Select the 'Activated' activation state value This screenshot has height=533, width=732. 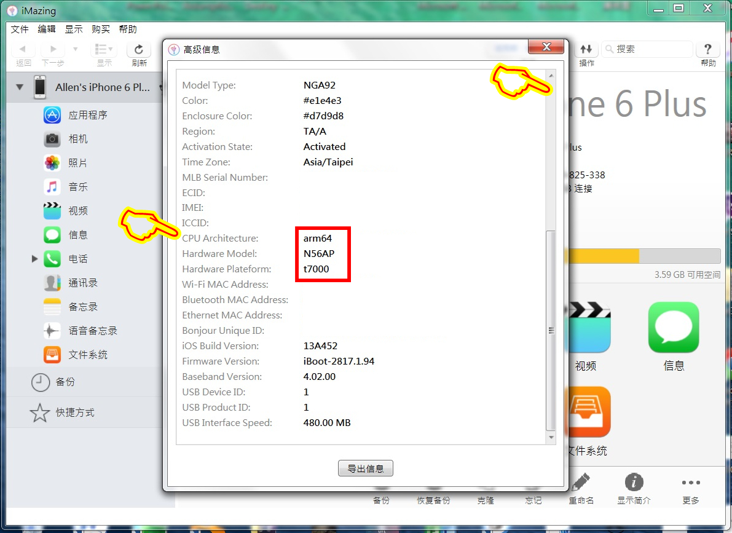pos(325,147)
